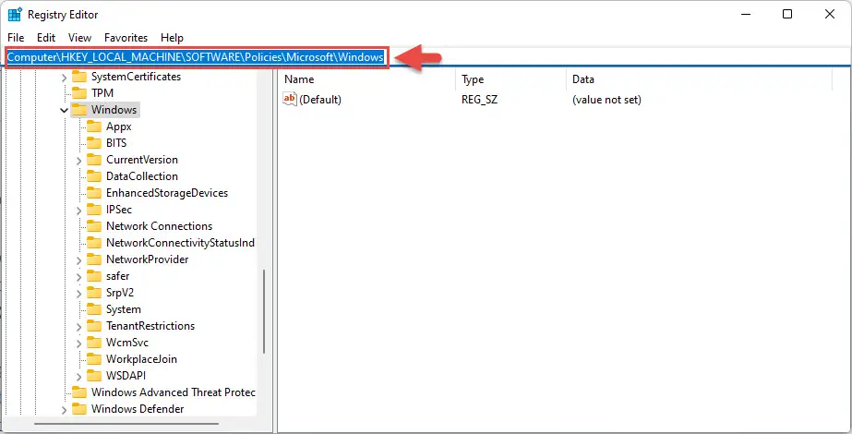Select the TPM folder icon
Viewport: 852px width, 434px height.
pos(79,93)
